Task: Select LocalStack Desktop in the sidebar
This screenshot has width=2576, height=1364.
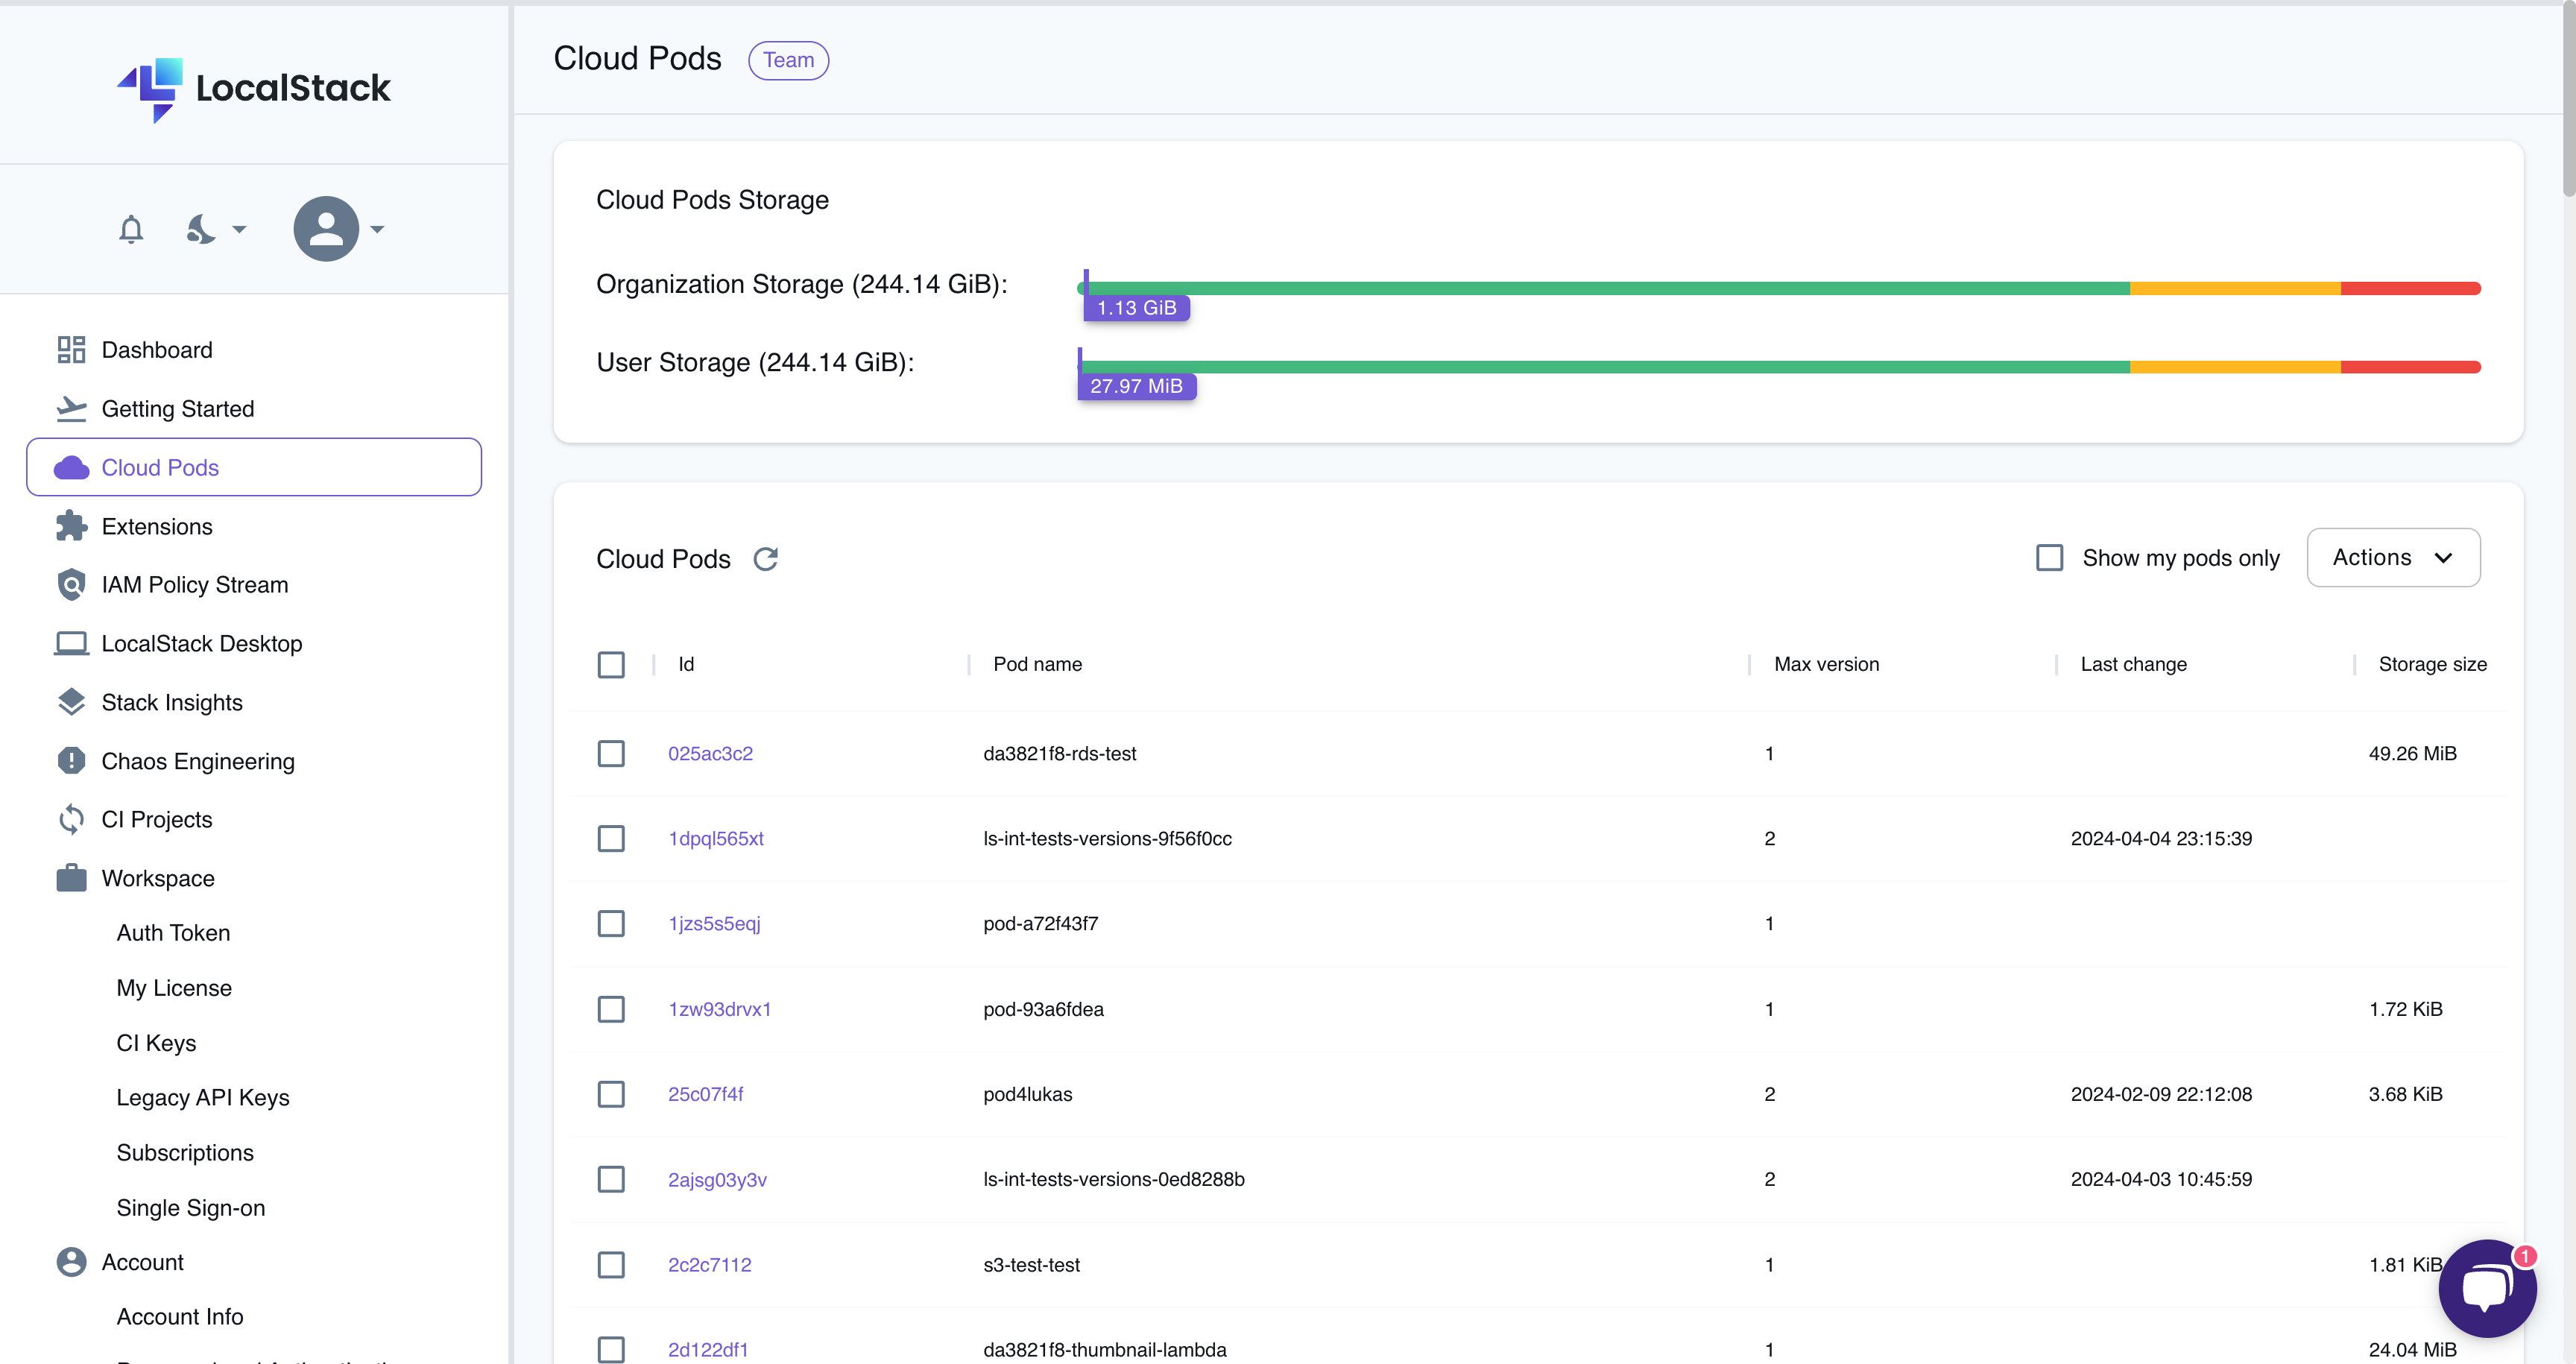Action: coord(202,643)
